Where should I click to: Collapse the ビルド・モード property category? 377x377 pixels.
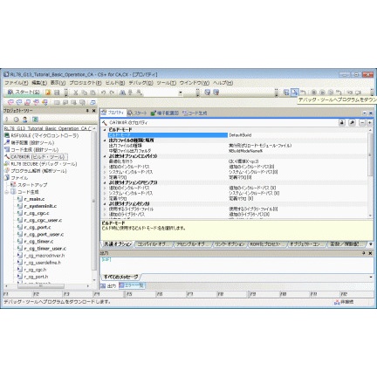[x=105, y=130]
